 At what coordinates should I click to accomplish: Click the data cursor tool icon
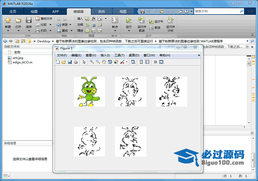pyautogui.click(x=116, y=62)
